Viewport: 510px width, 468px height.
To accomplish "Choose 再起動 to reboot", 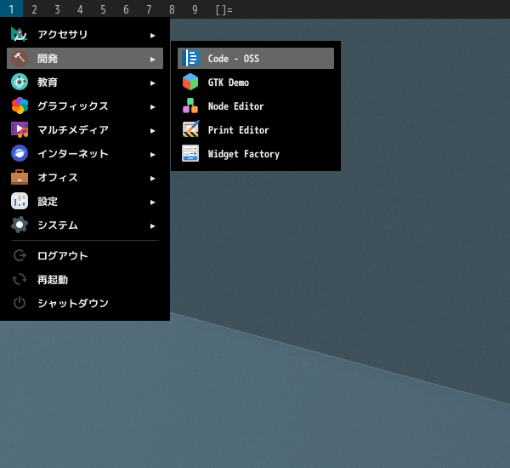I will click(85, 279).
